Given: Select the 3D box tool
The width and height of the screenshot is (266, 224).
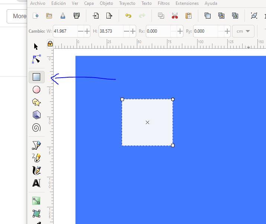Looking at the screenshot, I should [x=36, y=115].
